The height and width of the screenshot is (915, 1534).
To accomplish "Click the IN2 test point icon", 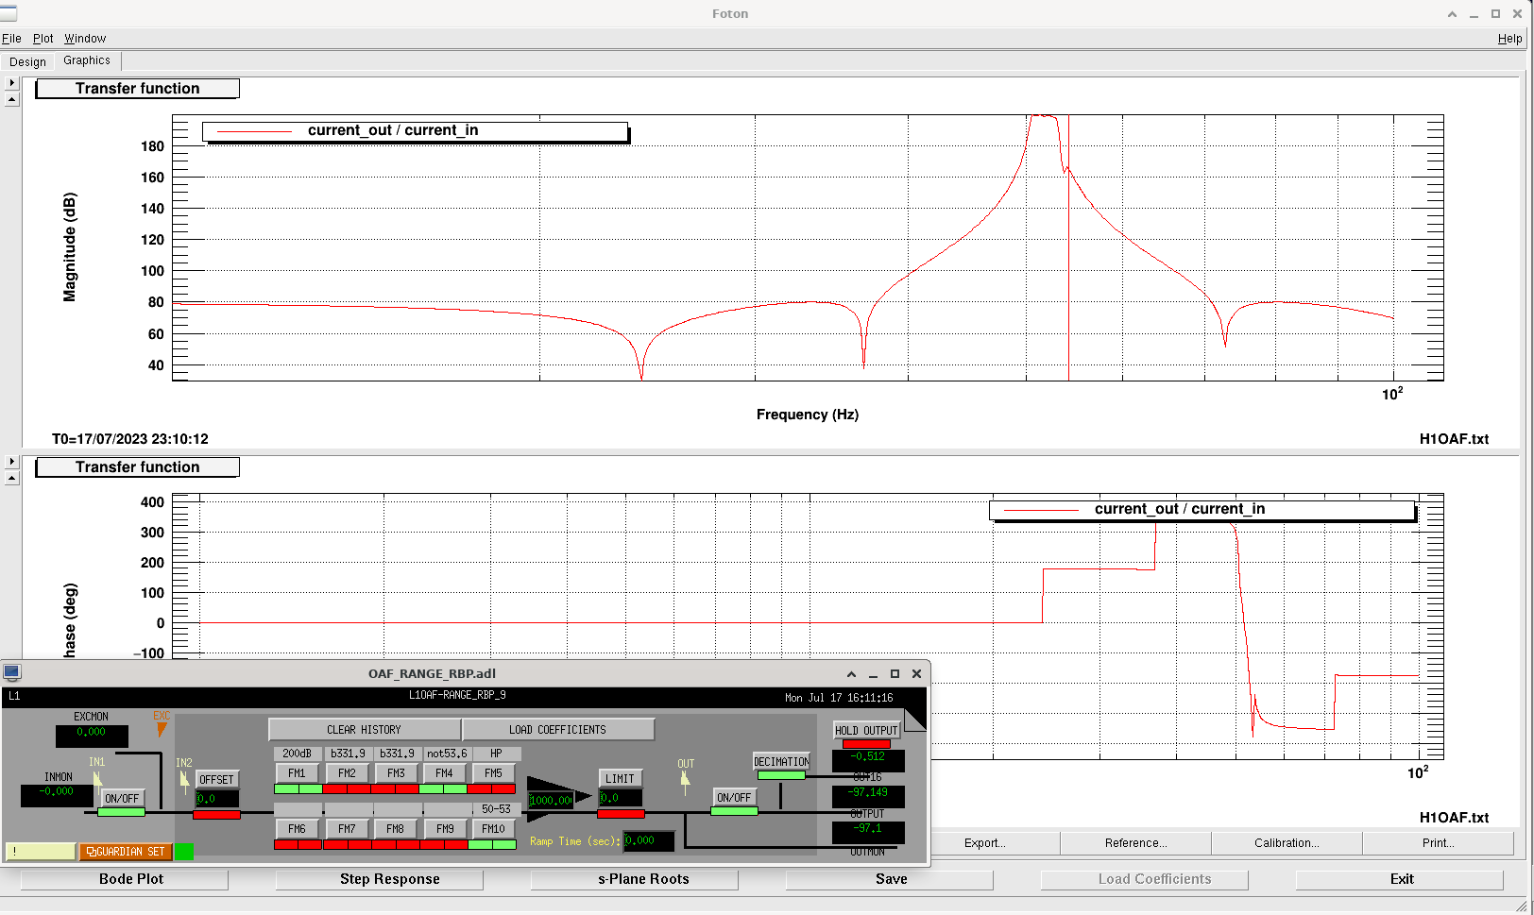I will 184,781.
